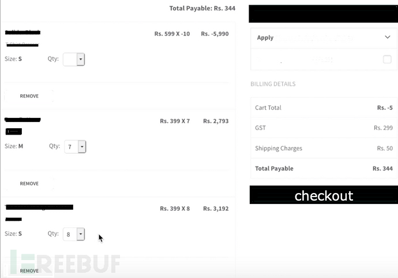Viewport: 398px width, 278px height.
Task: Remove the Rs. 599 item from cart
Action: point(29,96)
